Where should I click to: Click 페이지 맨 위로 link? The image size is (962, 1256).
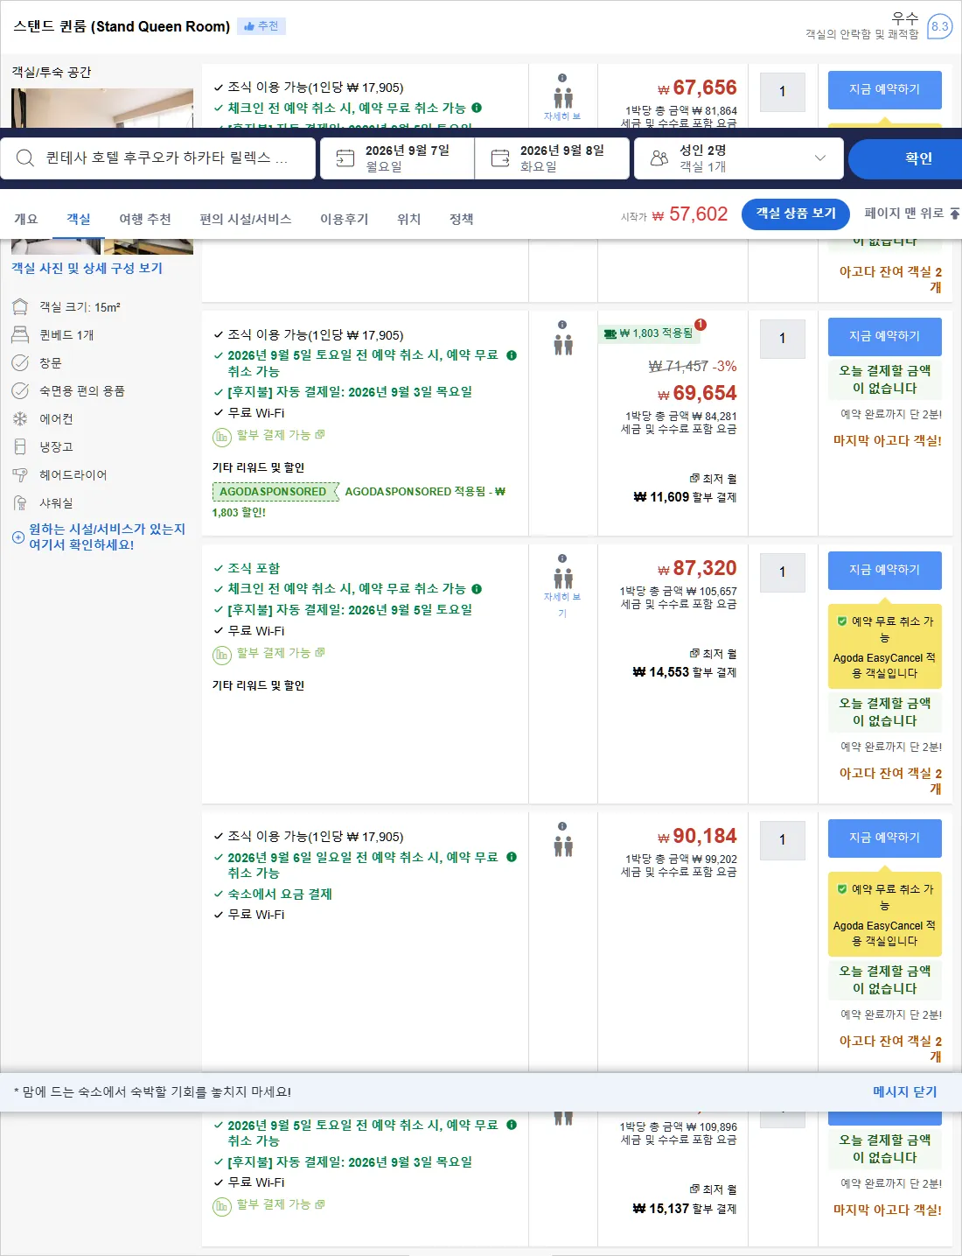click(x=911, y=214)
